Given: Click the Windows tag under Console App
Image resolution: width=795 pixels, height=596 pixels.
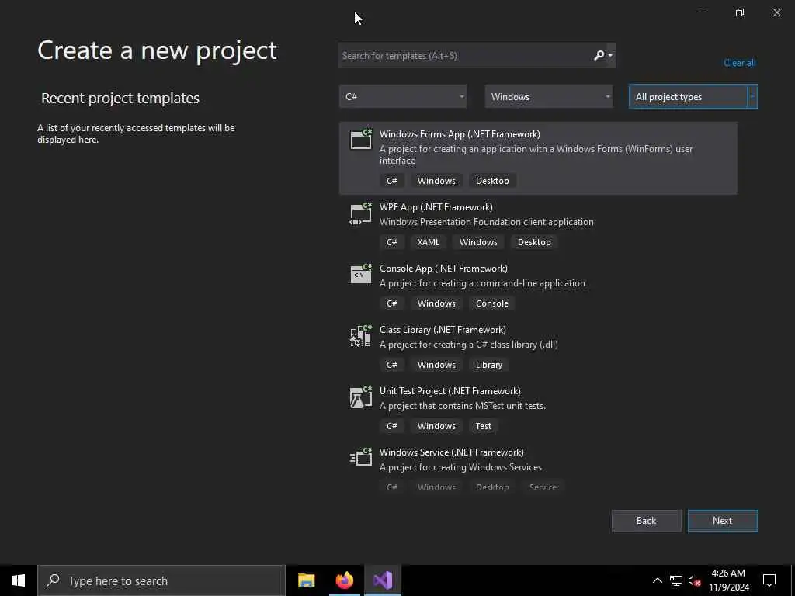Looking at the screenshot, I should coord(436,303).
